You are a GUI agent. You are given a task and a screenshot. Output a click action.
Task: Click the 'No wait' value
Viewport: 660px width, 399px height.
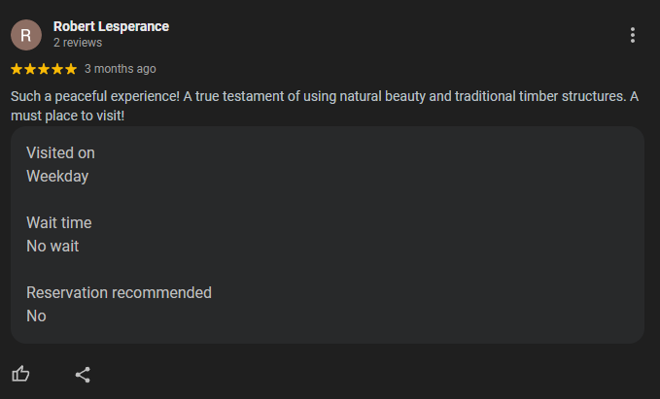pos(52,246)
